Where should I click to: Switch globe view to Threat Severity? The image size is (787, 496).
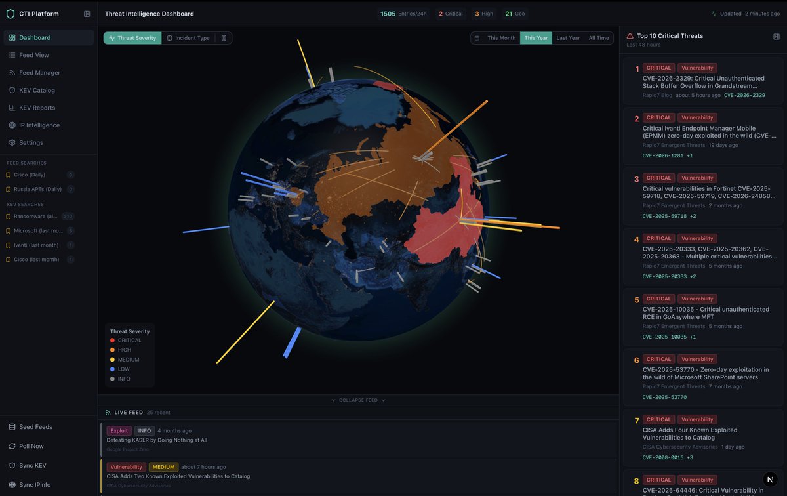132,38
